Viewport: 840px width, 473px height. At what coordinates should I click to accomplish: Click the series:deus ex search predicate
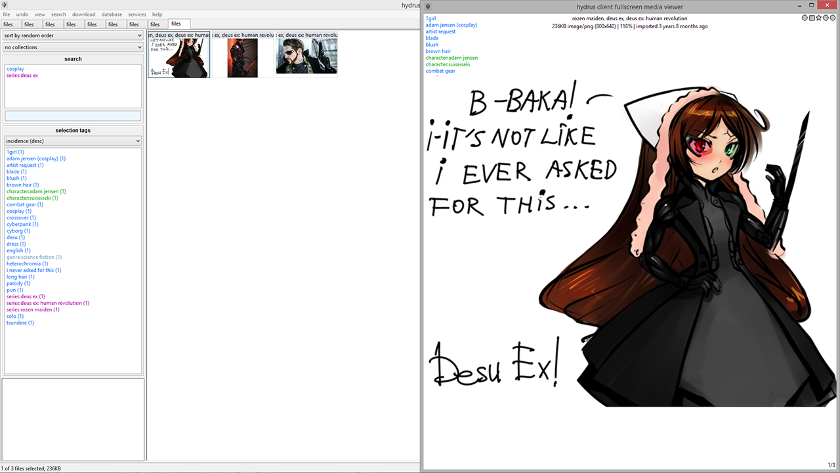pos(22,76)
